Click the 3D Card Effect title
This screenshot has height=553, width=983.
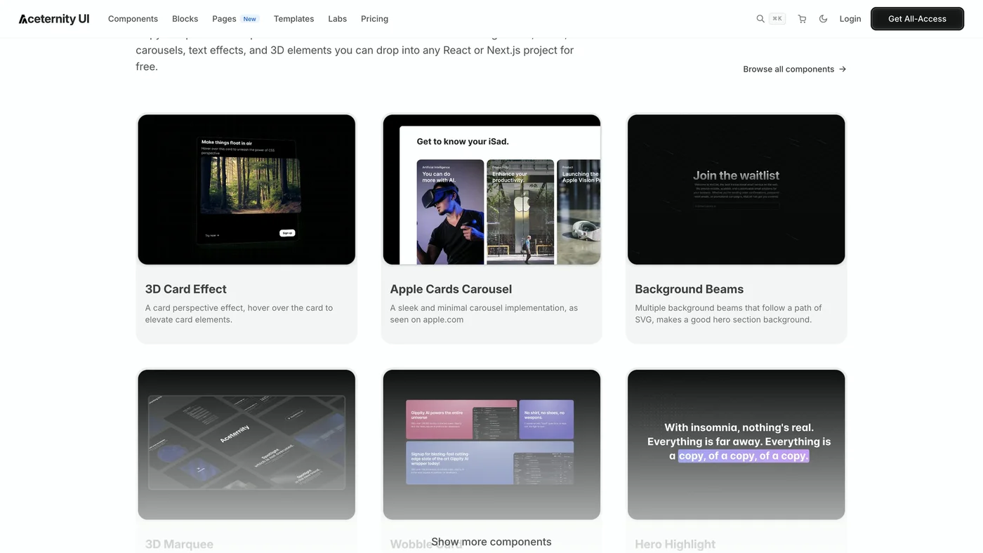[185, 289]
